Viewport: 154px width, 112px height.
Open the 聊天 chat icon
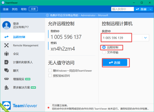point(7,70)
